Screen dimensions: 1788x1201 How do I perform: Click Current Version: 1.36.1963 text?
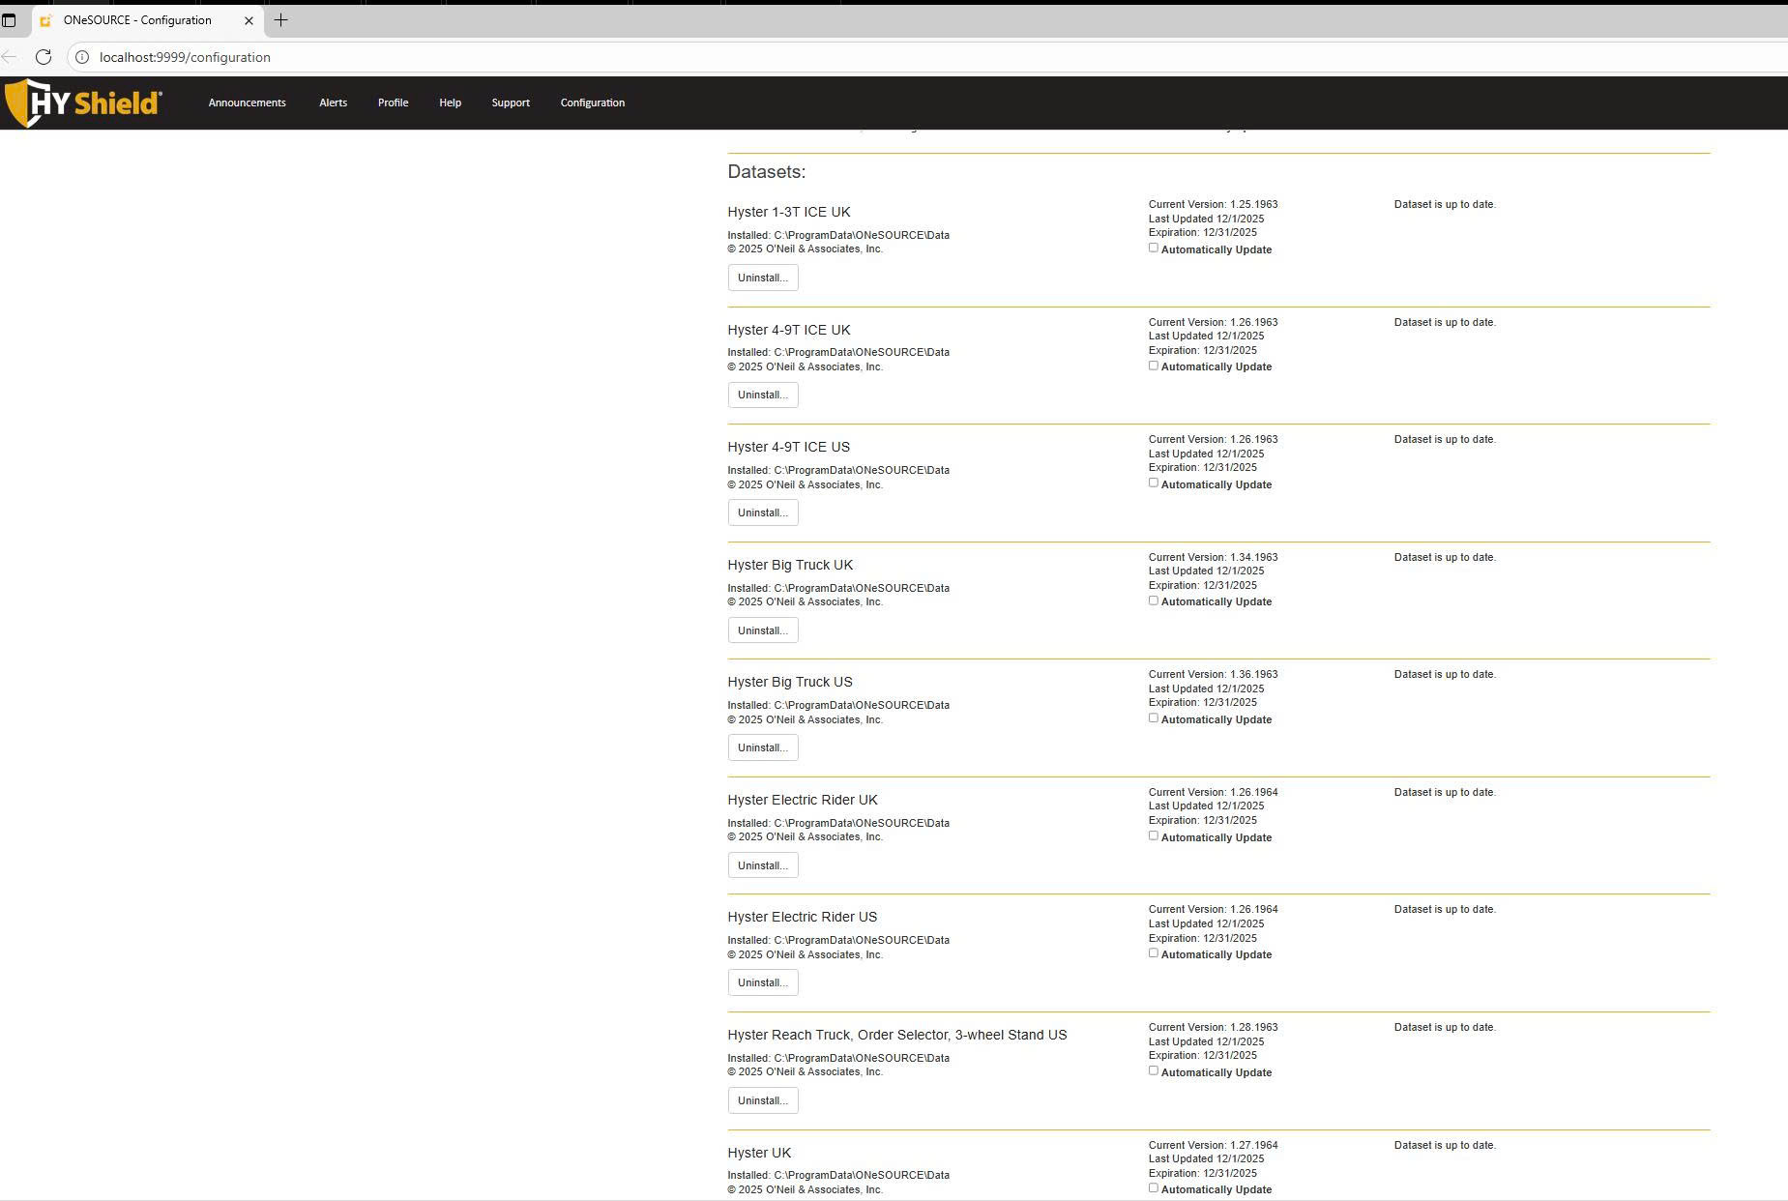[1214, 674]
